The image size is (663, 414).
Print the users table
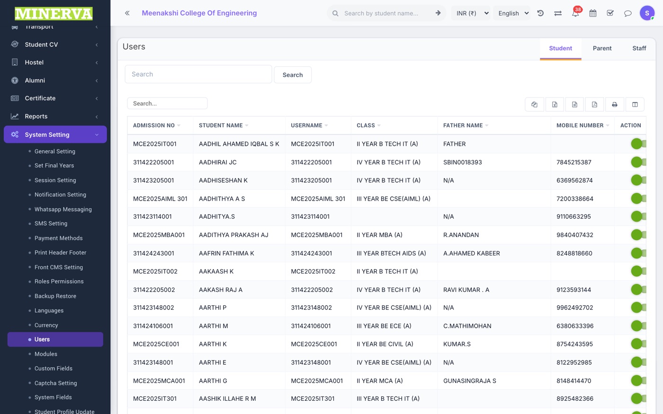(x=615, y=105)
